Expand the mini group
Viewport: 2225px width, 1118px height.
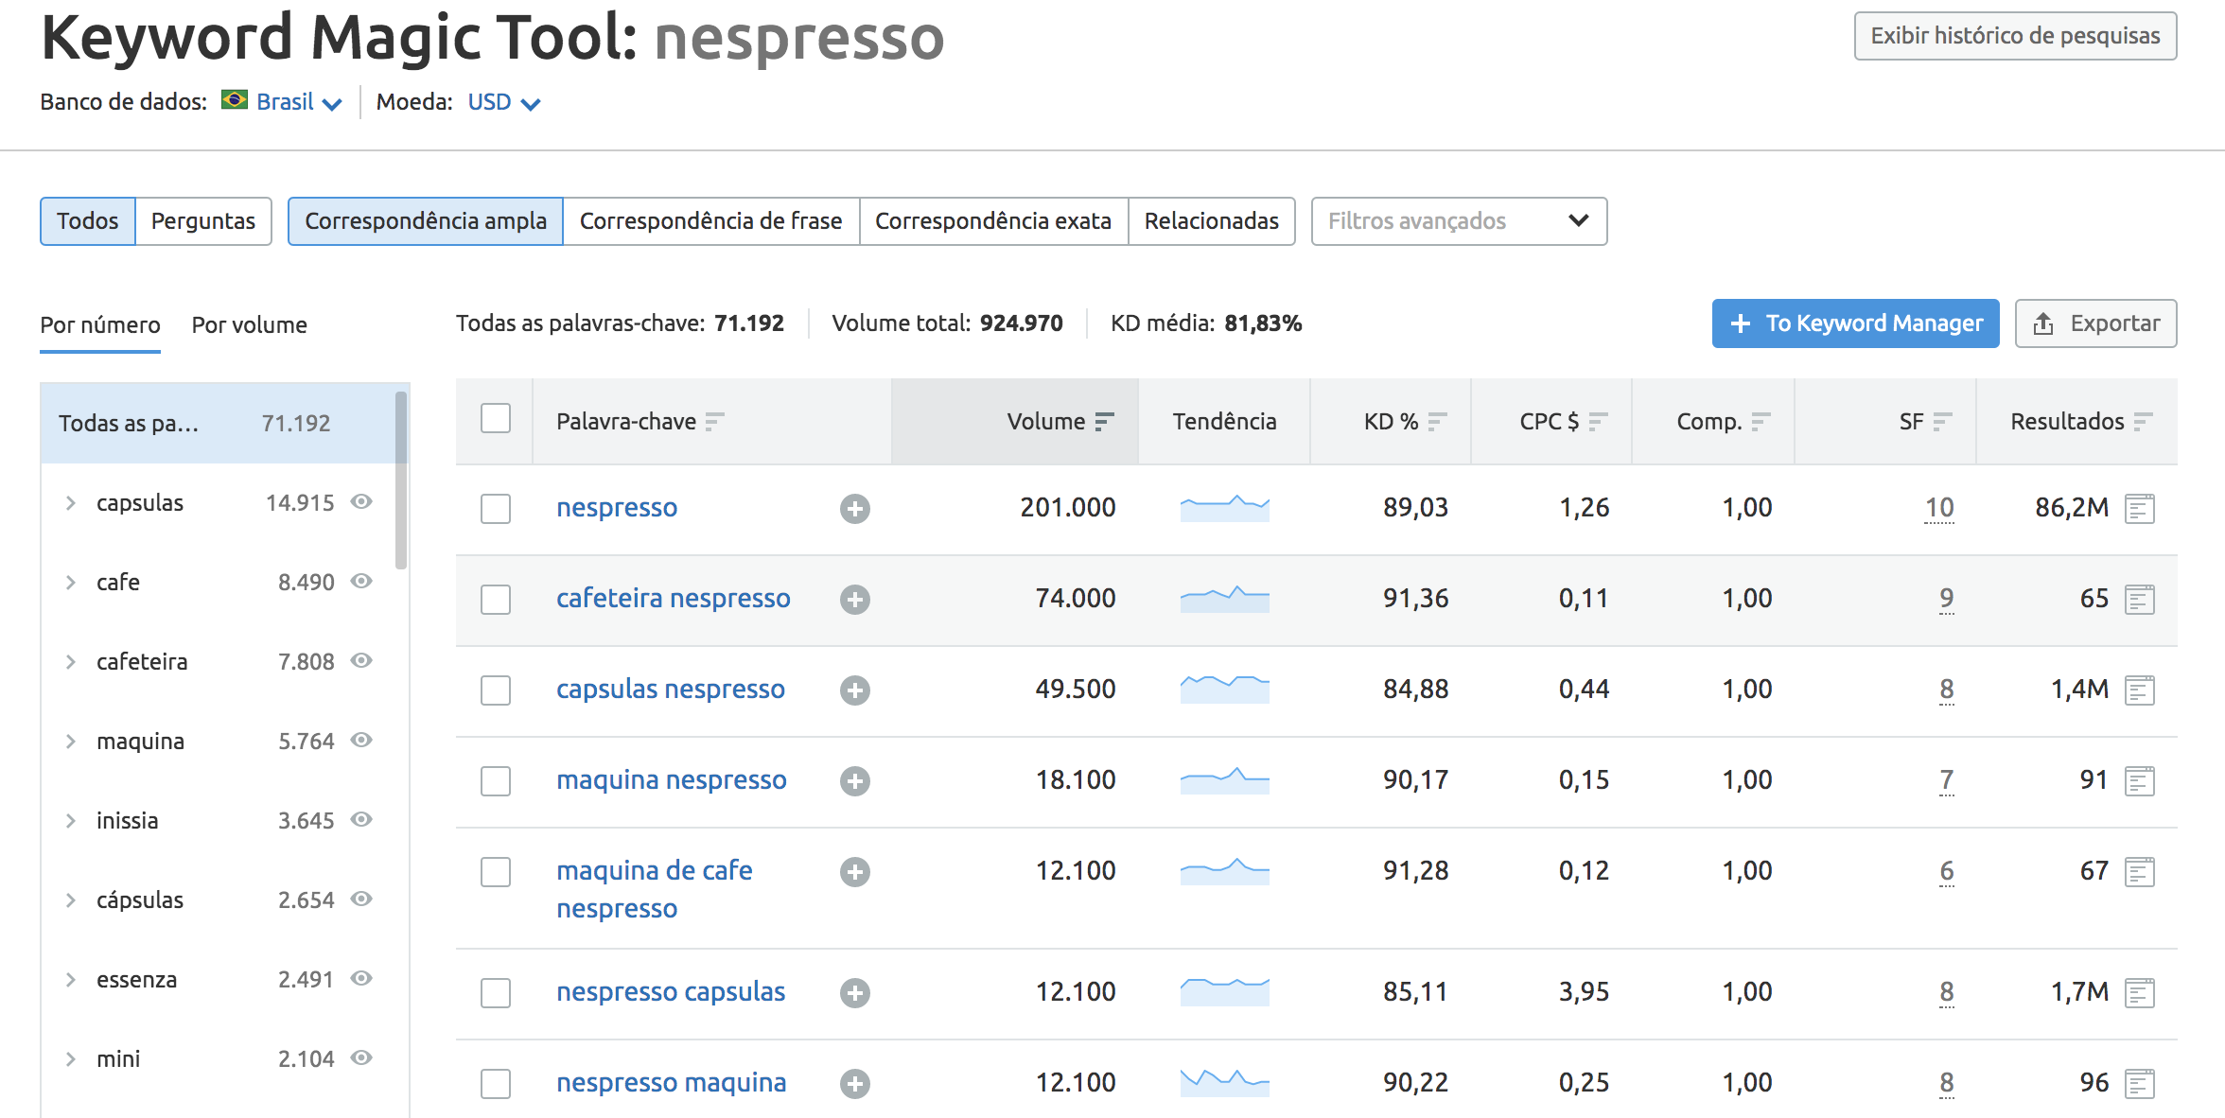tap(70, 1059)
